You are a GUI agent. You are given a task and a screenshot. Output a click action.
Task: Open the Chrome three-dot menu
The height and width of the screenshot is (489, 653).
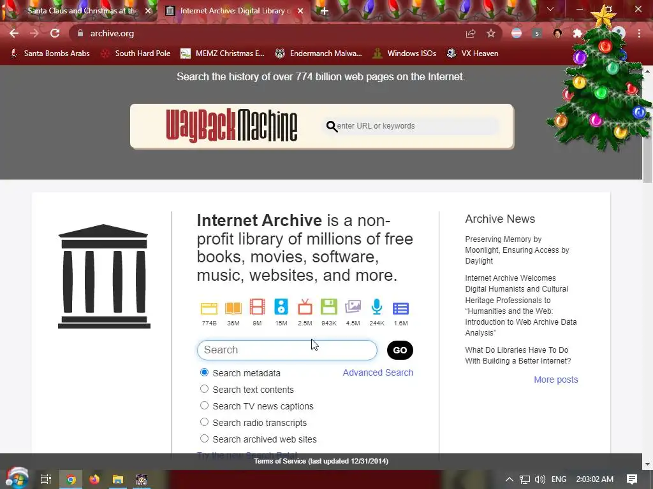tap(639, 33)
